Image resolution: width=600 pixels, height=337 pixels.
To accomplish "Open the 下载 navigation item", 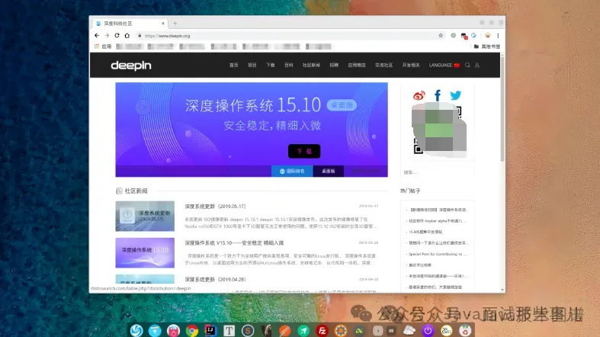I will point(270,65).
